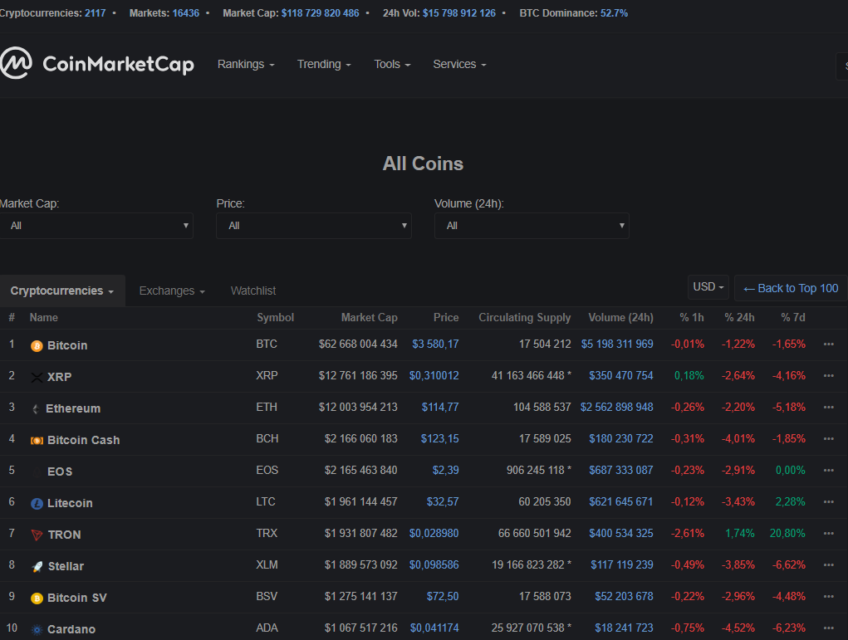This screenshot has width=848, height=640.
Task: Open the Volume (24h) filter dropdown
Action: click(x=532, y=225)
